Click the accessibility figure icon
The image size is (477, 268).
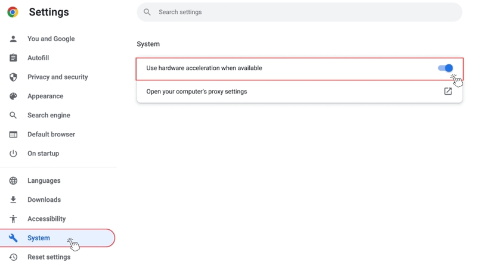[13, 219]
